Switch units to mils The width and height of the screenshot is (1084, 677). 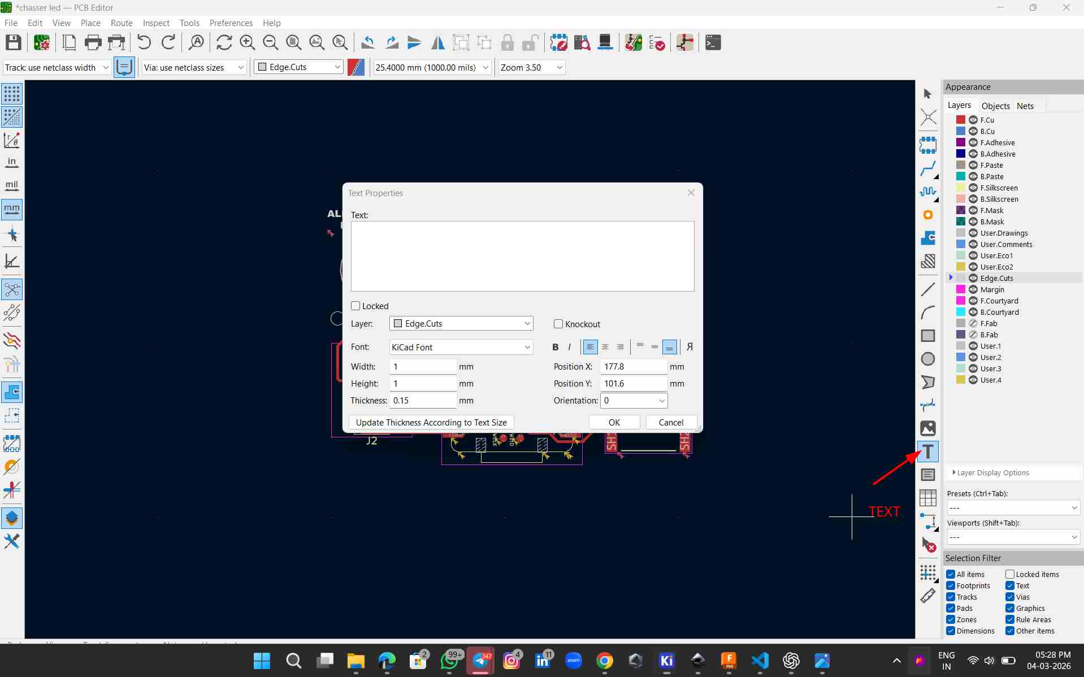pyautogui.click(x=12, y=186)
